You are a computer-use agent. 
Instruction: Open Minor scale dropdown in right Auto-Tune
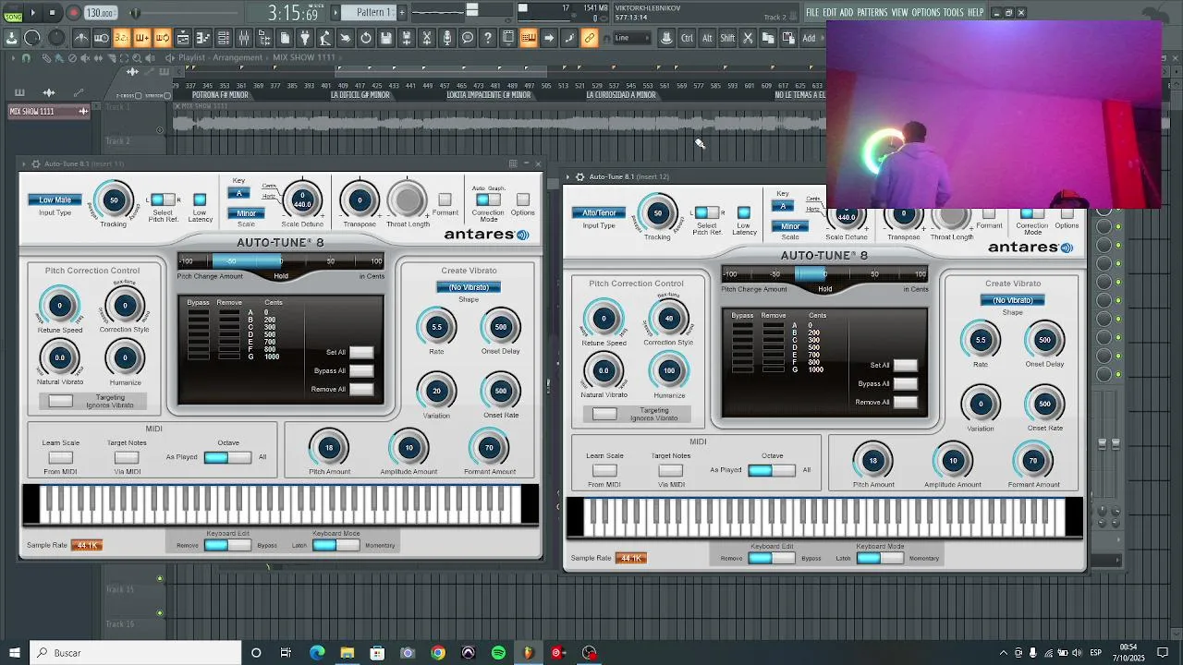[790, 226]
